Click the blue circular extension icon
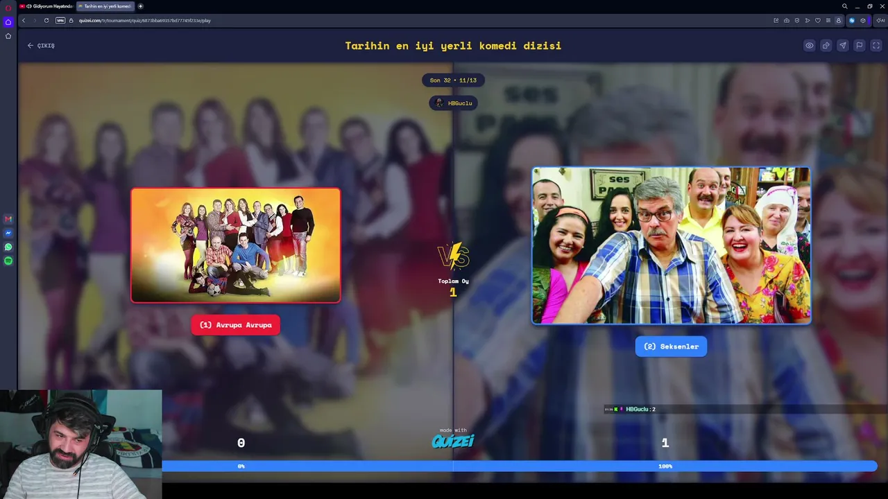 coord(852,20)
